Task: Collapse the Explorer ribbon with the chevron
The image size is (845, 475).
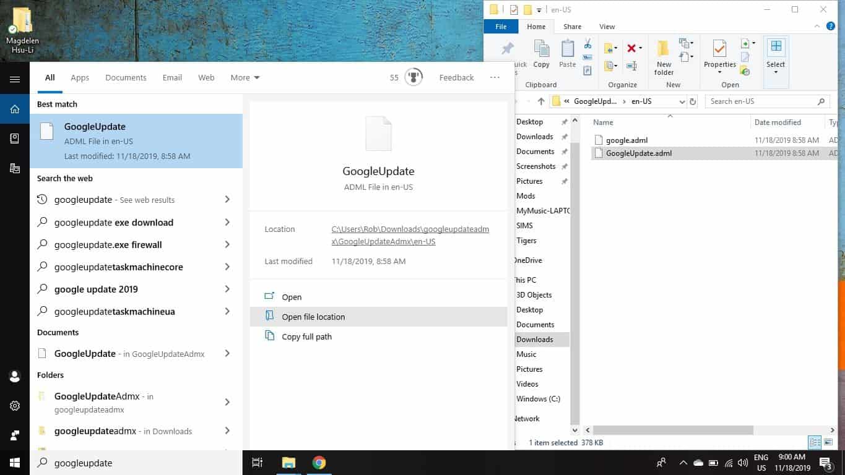Action: pos(818,27)
